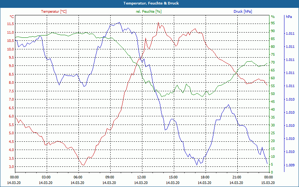Select the blue "Druck [hPa]" legend label
Image resolution: width=299 pixels, height=187 pixels.
[x=243, y=12]
